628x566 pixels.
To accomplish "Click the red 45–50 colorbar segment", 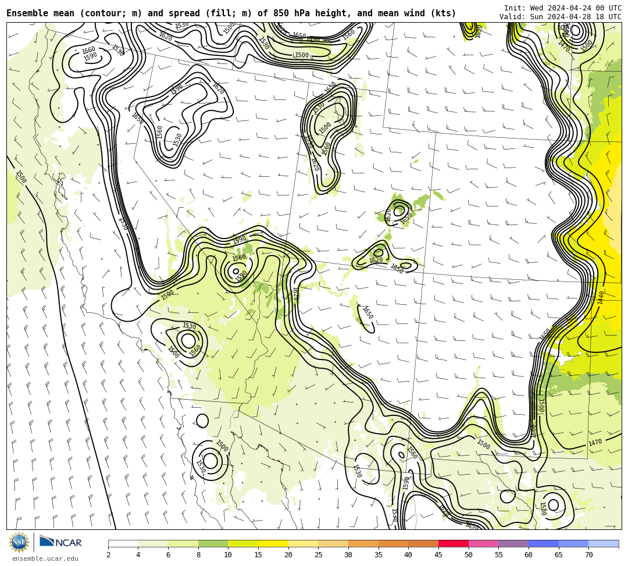I will pyautogui.click(x=454, y=543).
